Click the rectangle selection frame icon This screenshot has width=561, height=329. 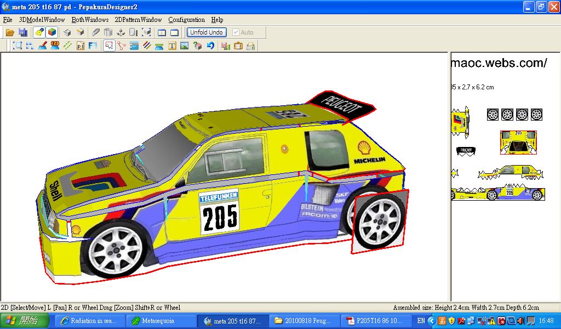coord(17,46)
